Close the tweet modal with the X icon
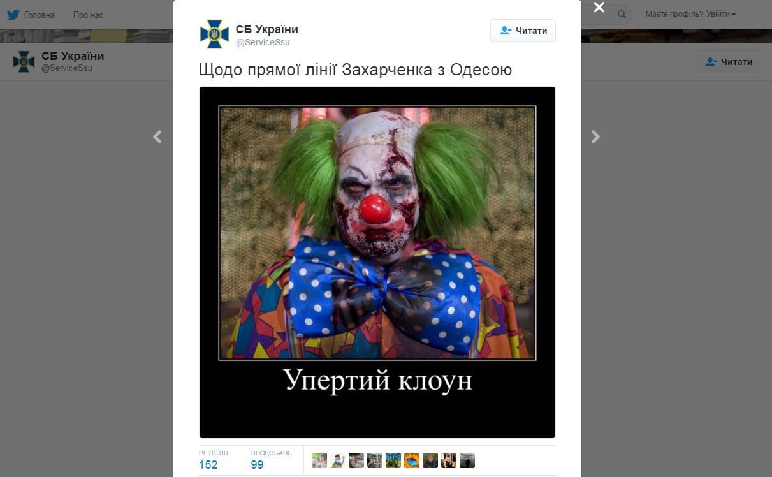 pyautogui.click(x=599, y=8)
